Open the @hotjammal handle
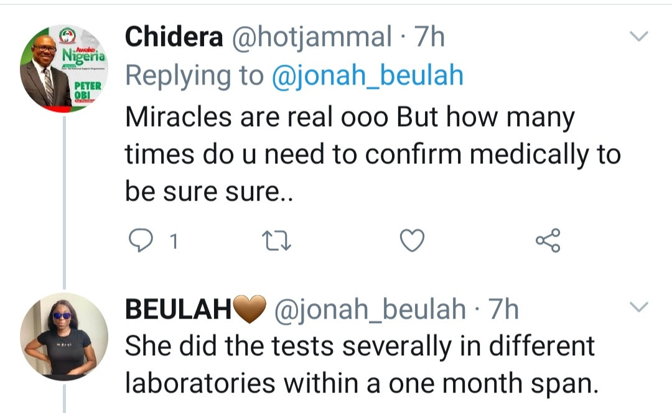 [312, 37]
